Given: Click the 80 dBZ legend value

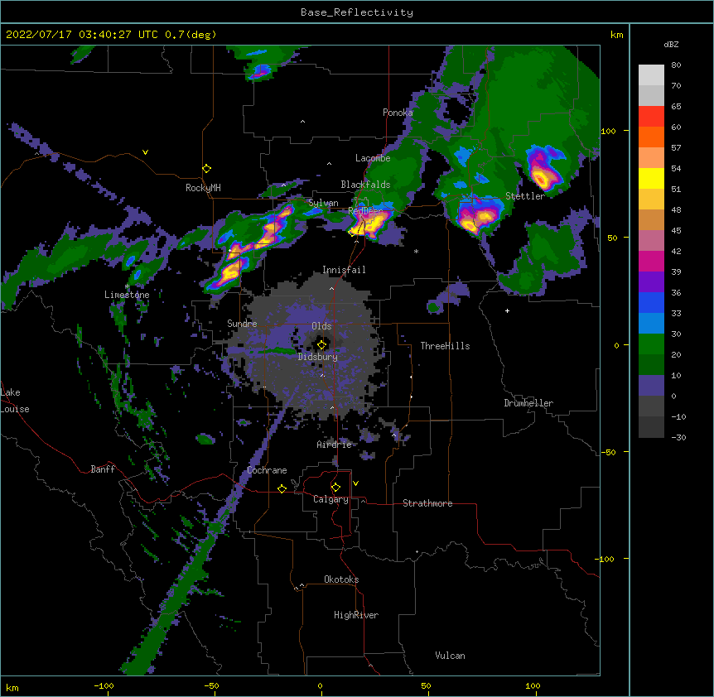Looking at the screenshot, I should point(676,65).
